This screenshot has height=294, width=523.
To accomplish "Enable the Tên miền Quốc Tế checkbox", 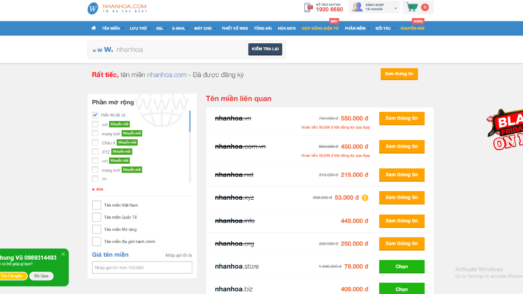I will [96, 217].
